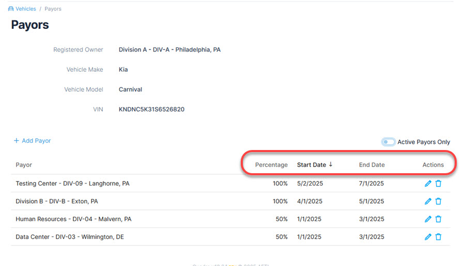Select Testing Center - DIV-09 payor row

(x=72, y=184)
